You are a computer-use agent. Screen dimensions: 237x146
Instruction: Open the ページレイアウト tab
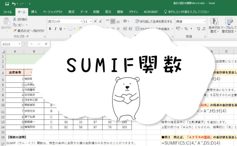[53, 12]
